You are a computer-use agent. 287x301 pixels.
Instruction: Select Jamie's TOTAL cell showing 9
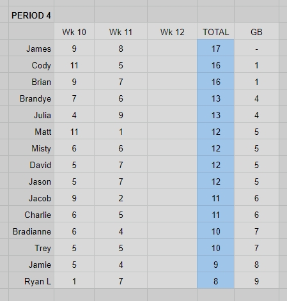pyautogui.click(x=215, y=264)
